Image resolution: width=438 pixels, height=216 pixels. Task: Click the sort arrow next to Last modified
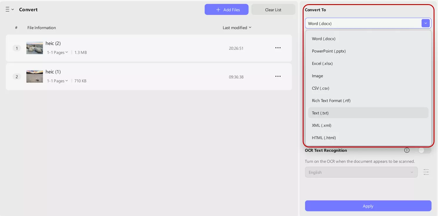tap(250, 27)
